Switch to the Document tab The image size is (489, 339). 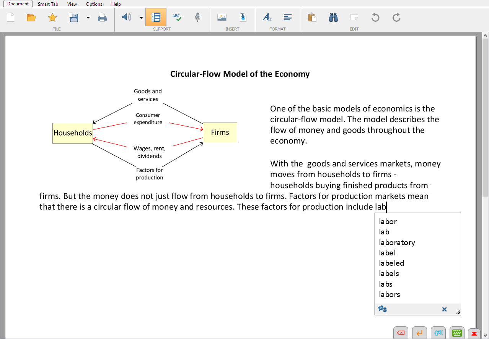pyautogui.click(x=18, y=4)
